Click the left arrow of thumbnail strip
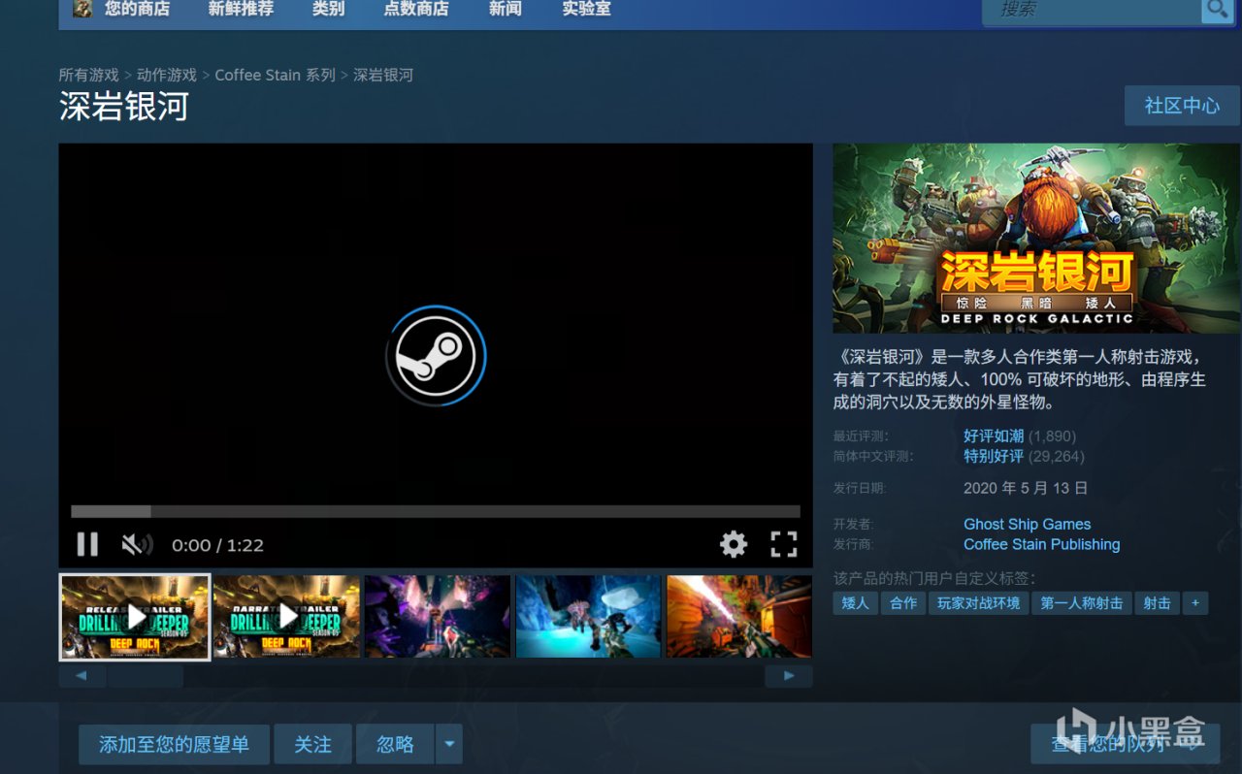Viewport: 1242px width, 774px height. click(x=82, y=676)
